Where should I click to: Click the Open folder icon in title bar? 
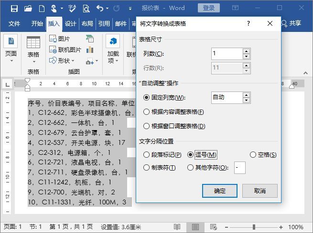pyautogui.click(x=28, y=9)
